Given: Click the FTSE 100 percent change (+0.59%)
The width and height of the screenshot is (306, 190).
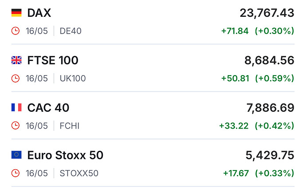Looking at the screenshot, I should (275, 78).
